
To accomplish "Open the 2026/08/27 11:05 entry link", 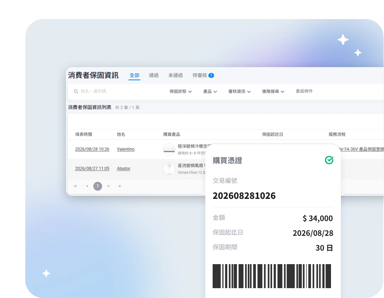I will [92, 169].
